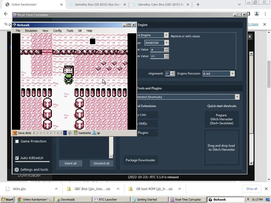Expand options for GB boot ROM zip download
The width and height of the screenshot is (271, 203).
coord(180,189)
